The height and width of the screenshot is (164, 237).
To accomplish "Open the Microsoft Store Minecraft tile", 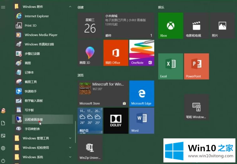I will click(x=103, y=93).
